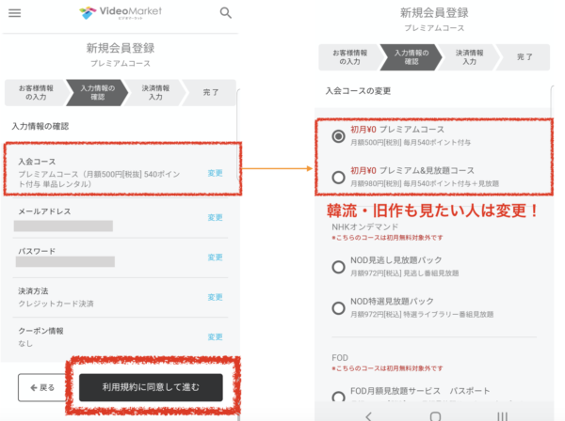This screenshot has height=421, width=565.
Task: Click the クレジットカード決済 text
Action: [x=56, y=304]
